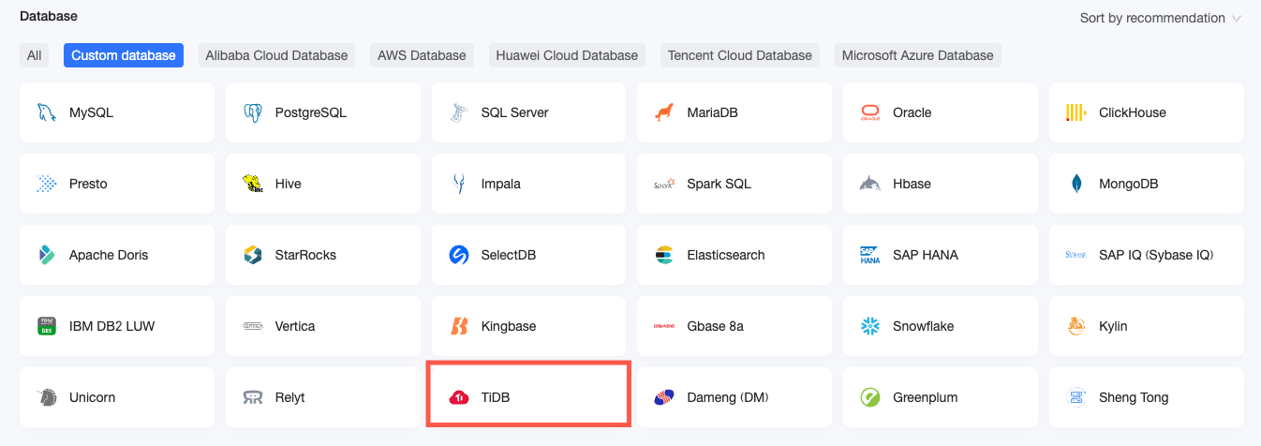The width and height of the screenshot is (1261, 446).
Task: Show Huawei Cloud Database tab
Action: coord(567,55)
